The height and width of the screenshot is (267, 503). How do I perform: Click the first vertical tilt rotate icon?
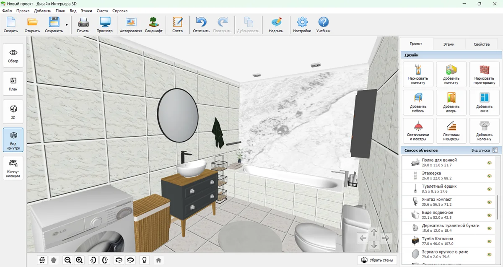(93, 260)
